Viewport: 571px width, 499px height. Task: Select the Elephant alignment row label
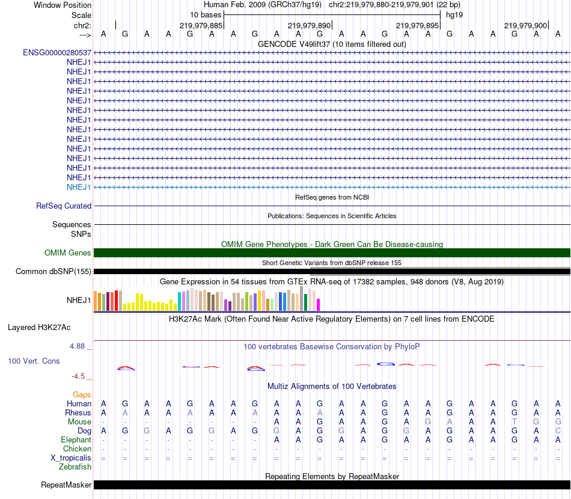(76, 439)
